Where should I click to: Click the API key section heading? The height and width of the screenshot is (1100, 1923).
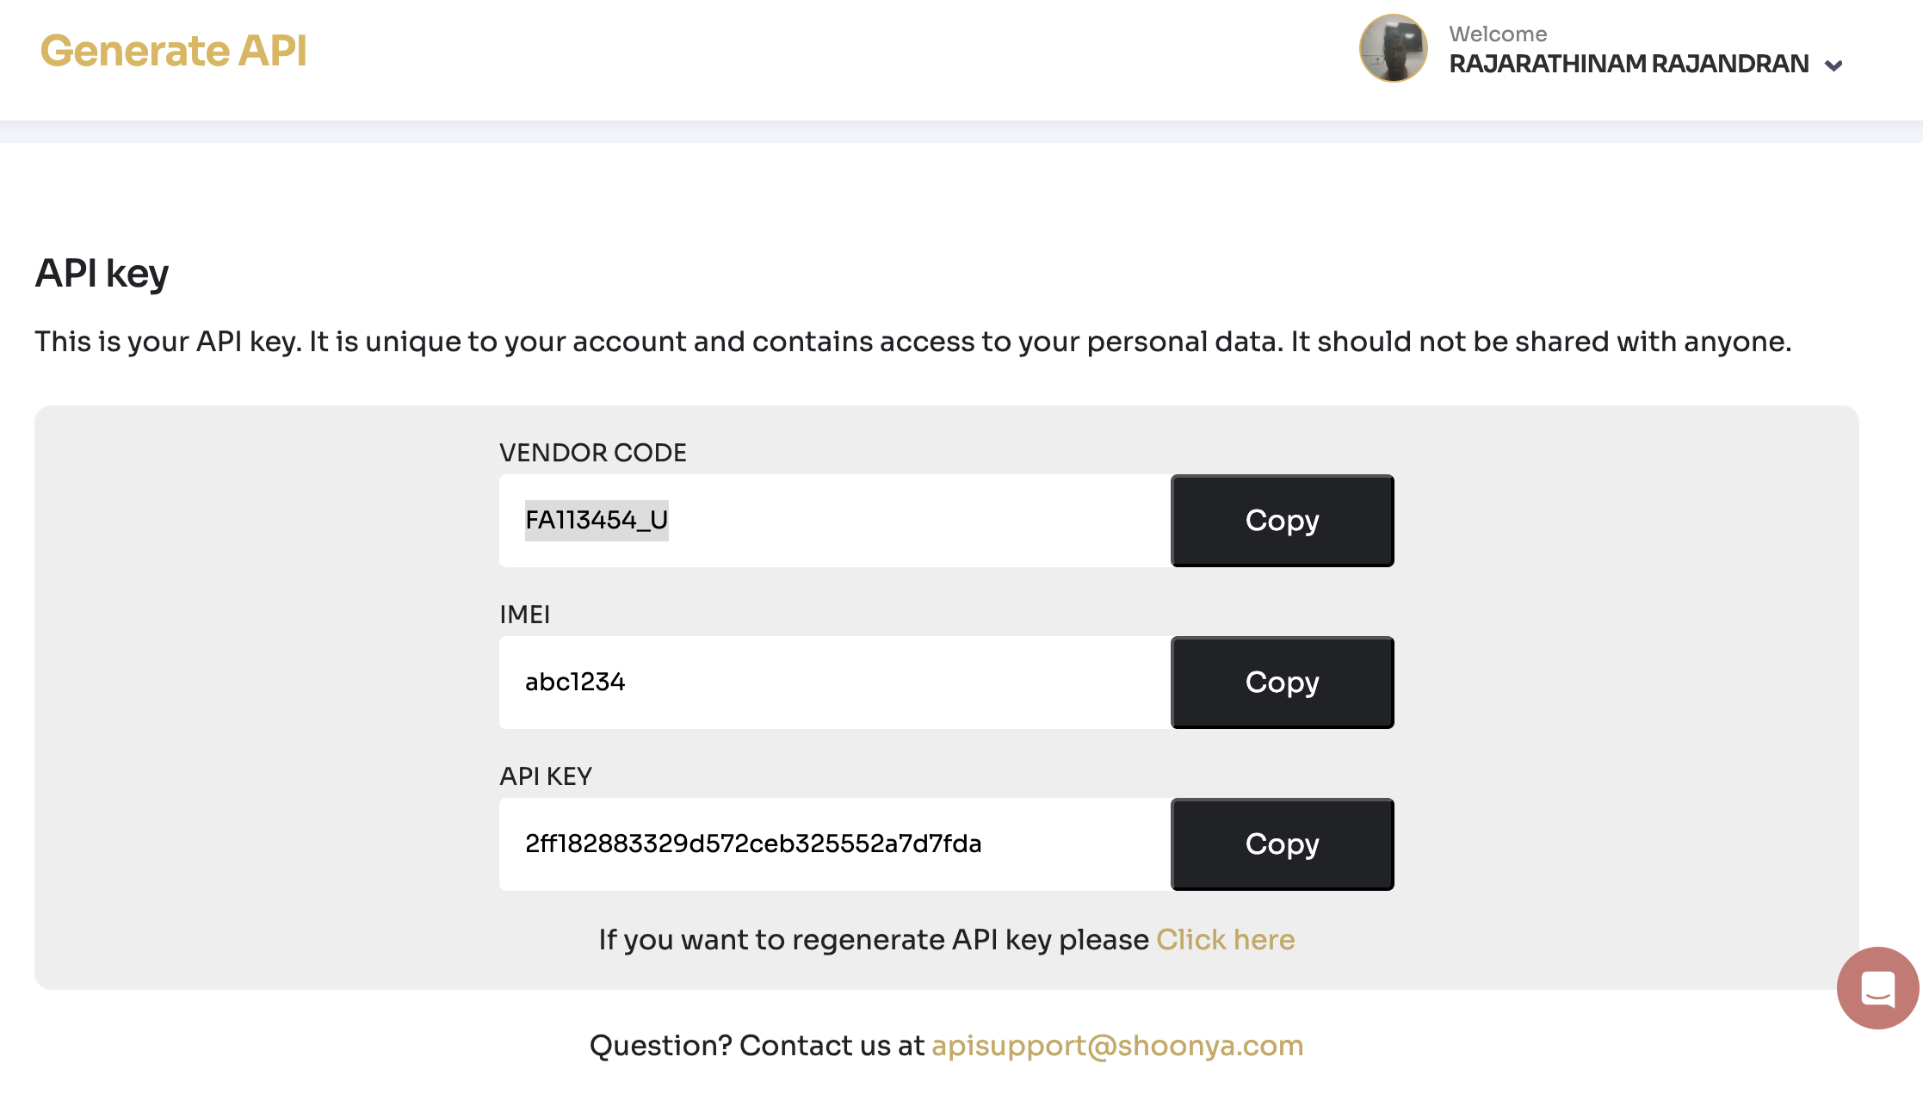coord(102,275)
